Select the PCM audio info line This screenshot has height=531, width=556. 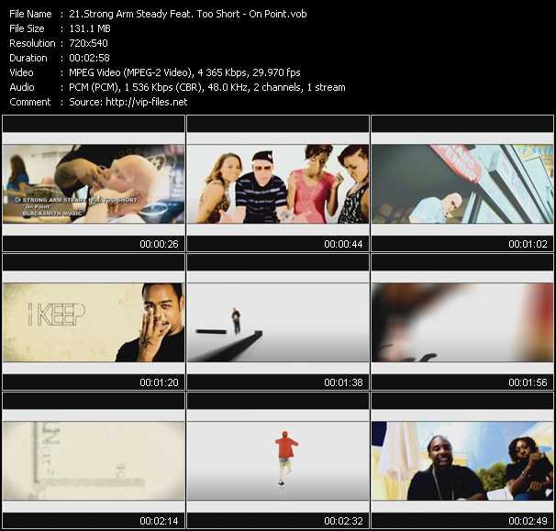point(207,87)
